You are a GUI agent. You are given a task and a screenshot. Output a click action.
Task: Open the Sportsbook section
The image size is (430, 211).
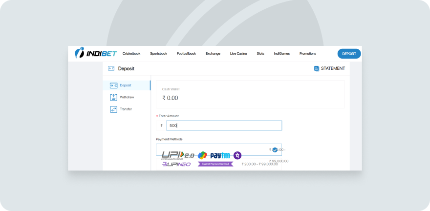[x=158, y=54]
